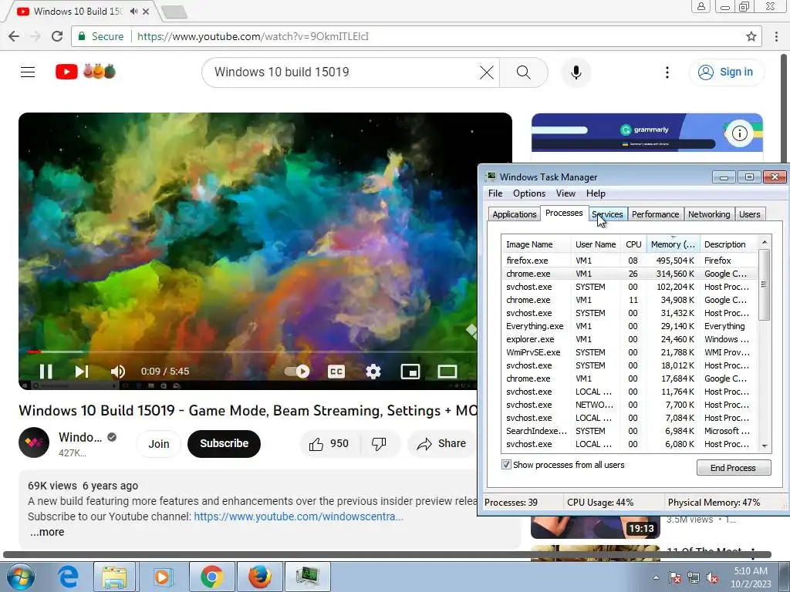Expand the description with ...more

[46, 532]
